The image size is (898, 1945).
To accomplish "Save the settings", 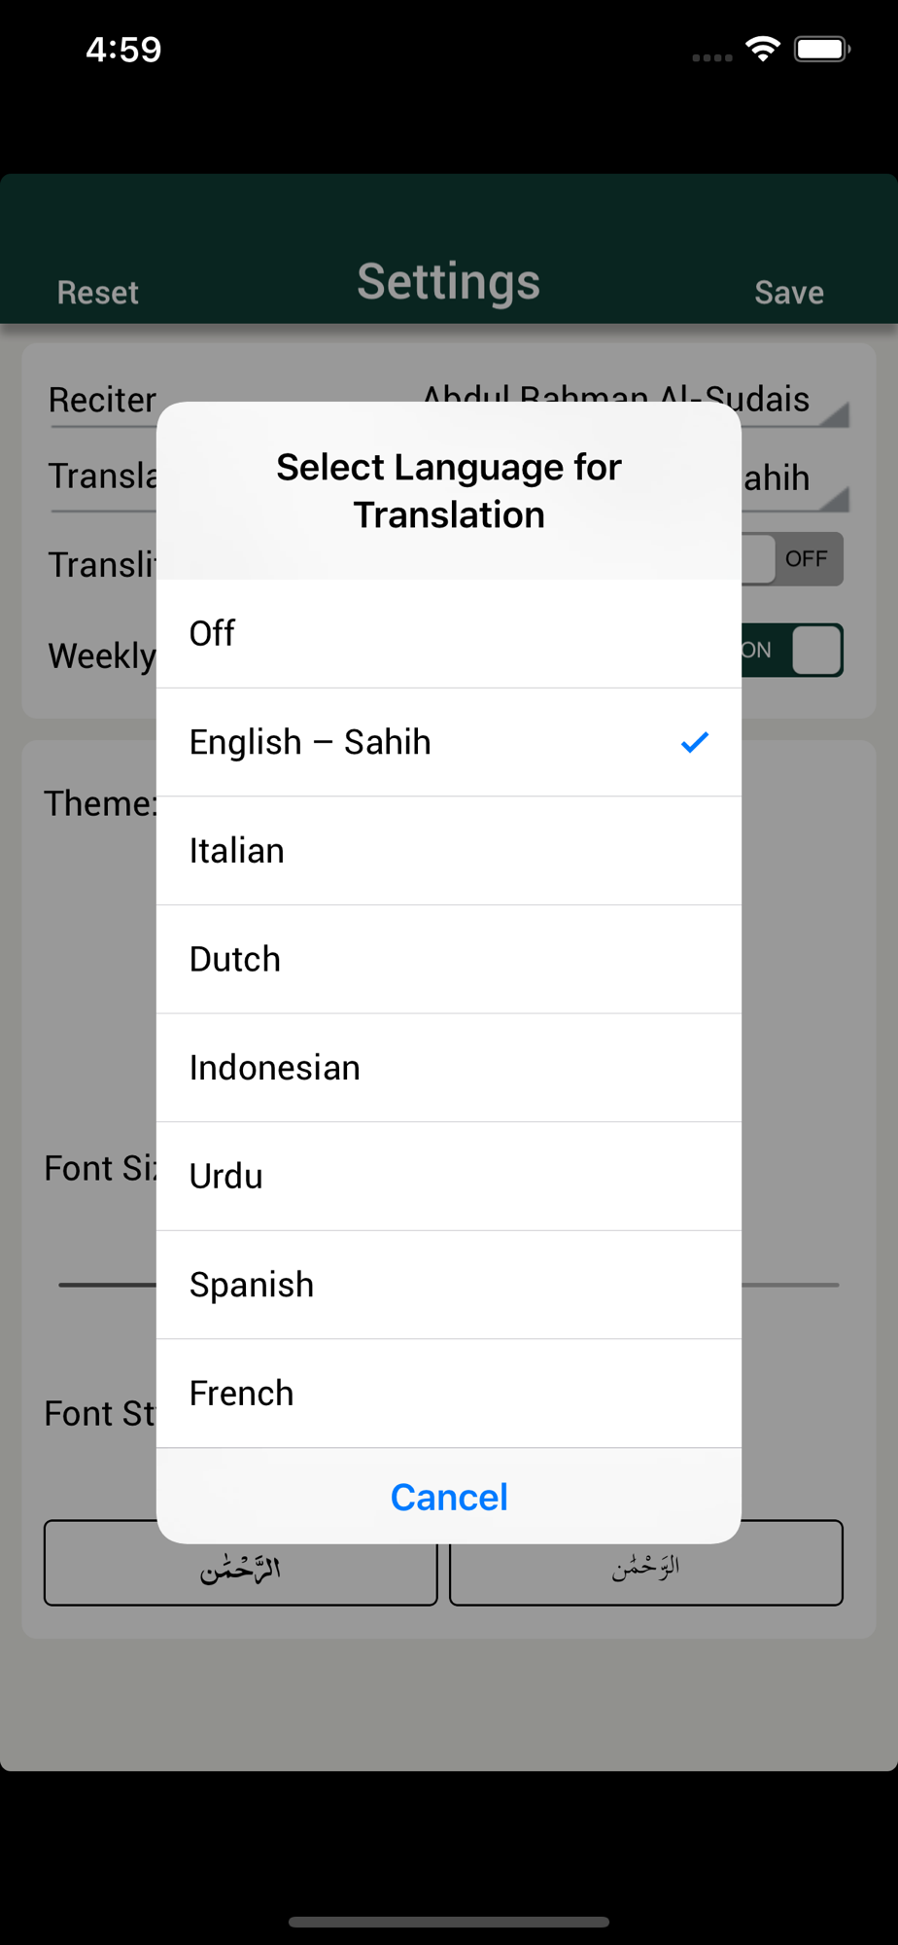I will tap(789, 293).
